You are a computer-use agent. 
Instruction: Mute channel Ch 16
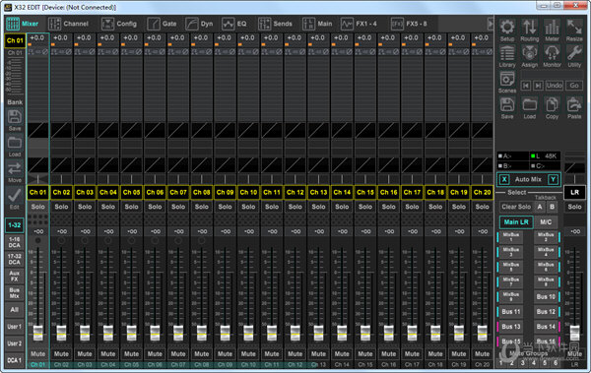point(389,353)
